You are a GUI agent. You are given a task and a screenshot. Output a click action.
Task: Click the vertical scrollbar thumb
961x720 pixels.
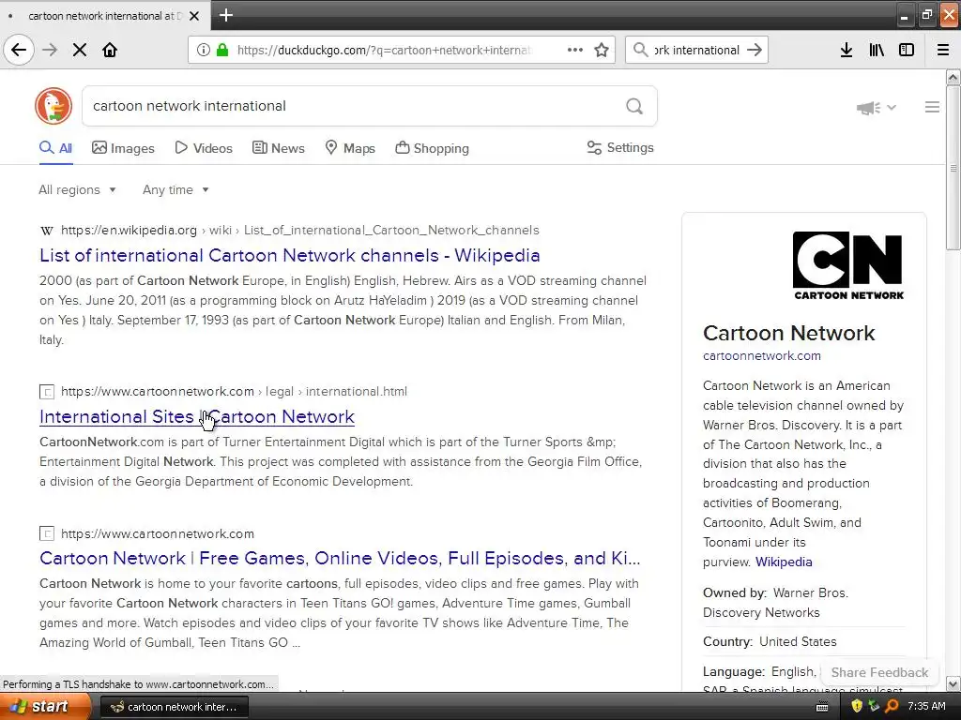(x=953, y=167)
